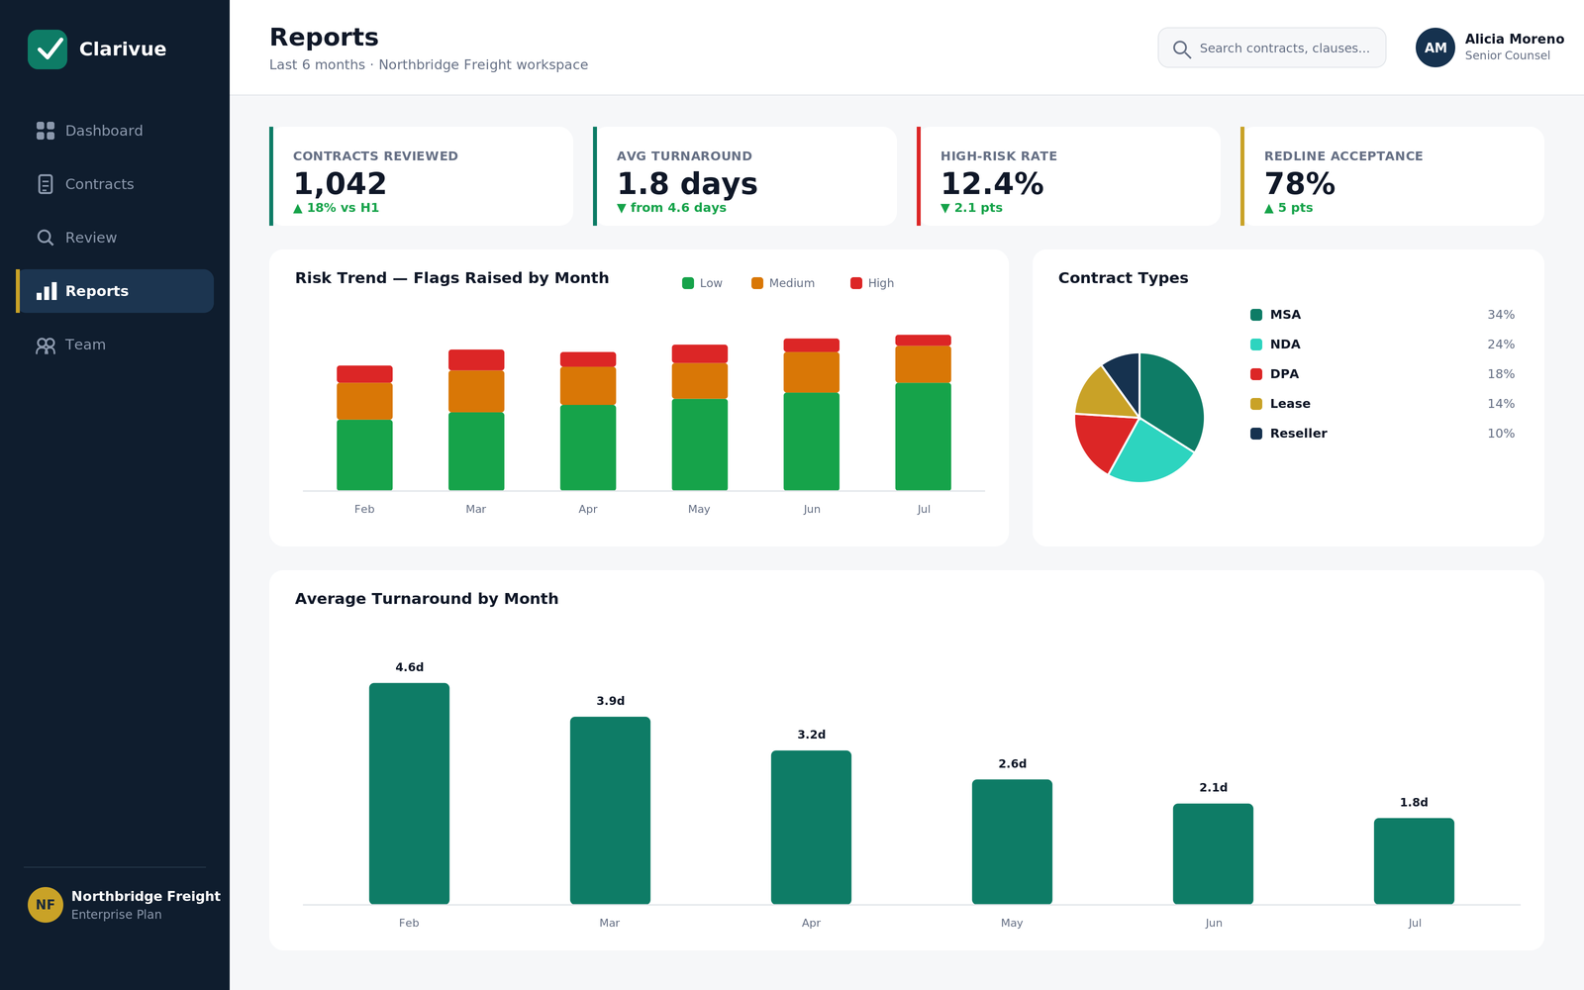
Task: Click the '5 pts' trend text
Action: click(x=1289, y=208)
